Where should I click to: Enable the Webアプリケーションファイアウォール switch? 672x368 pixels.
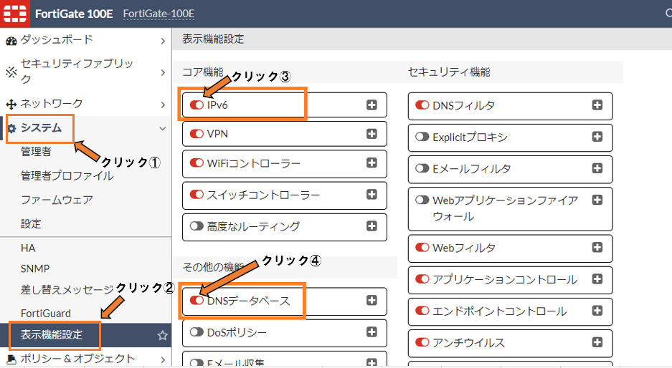[x=422, y=200]
